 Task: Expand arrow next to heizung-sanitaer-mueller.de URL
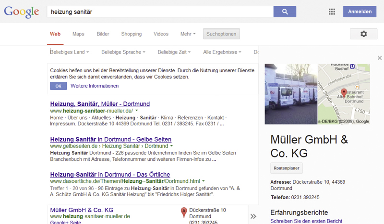coord(137,111)
